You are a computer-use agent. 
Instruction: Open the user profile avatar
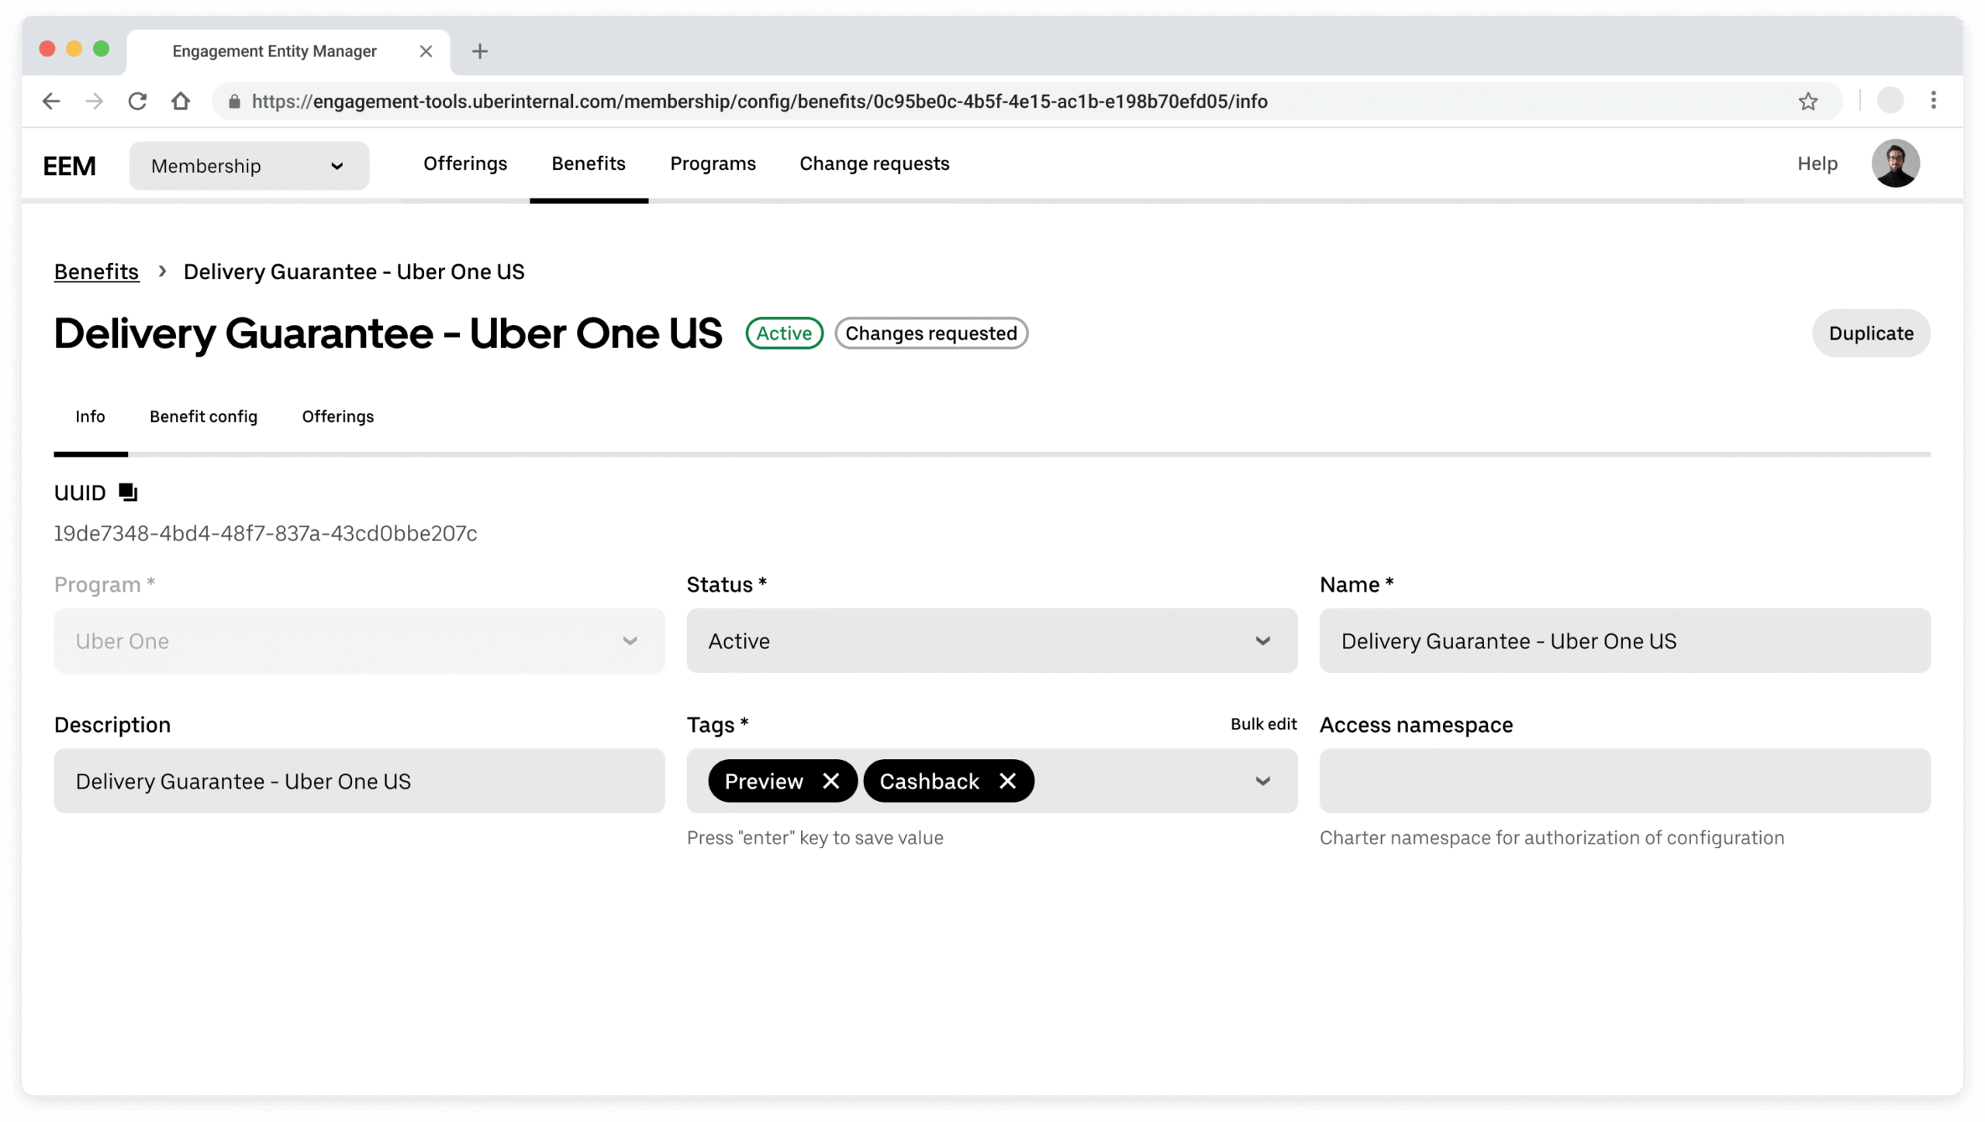click(1895, 164)
